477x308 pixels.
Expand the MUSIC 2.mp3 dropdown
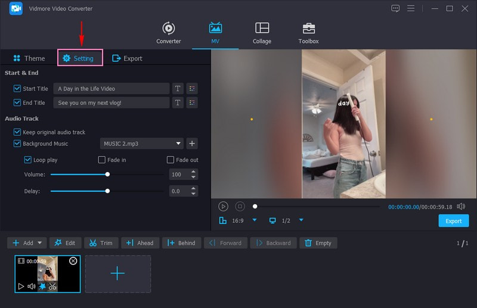pos(179,144)
